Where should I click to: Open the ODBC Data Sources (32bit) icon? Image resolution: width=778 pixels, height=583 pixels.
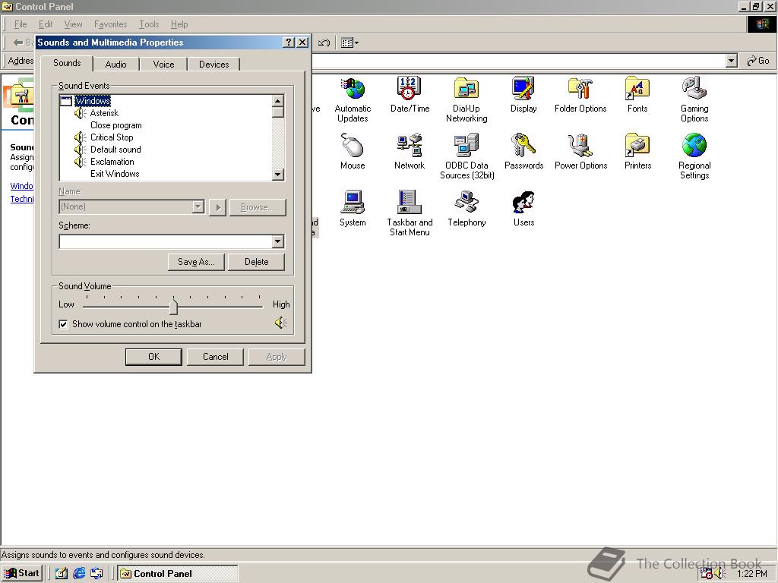pyautogui.click(x=466, y=156)
